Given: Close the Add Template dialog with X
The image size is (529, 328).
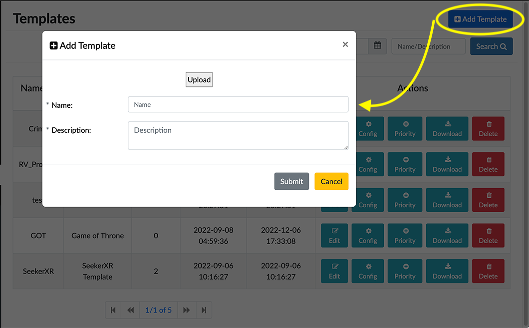Looking at the screenshot, I should tap(345, 44).
